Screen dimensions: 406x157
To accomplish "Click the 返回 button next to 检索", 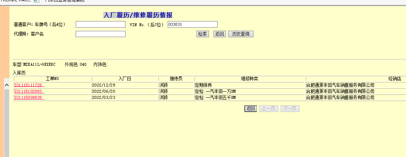I will pyautogui.click(x=219, y=34).
